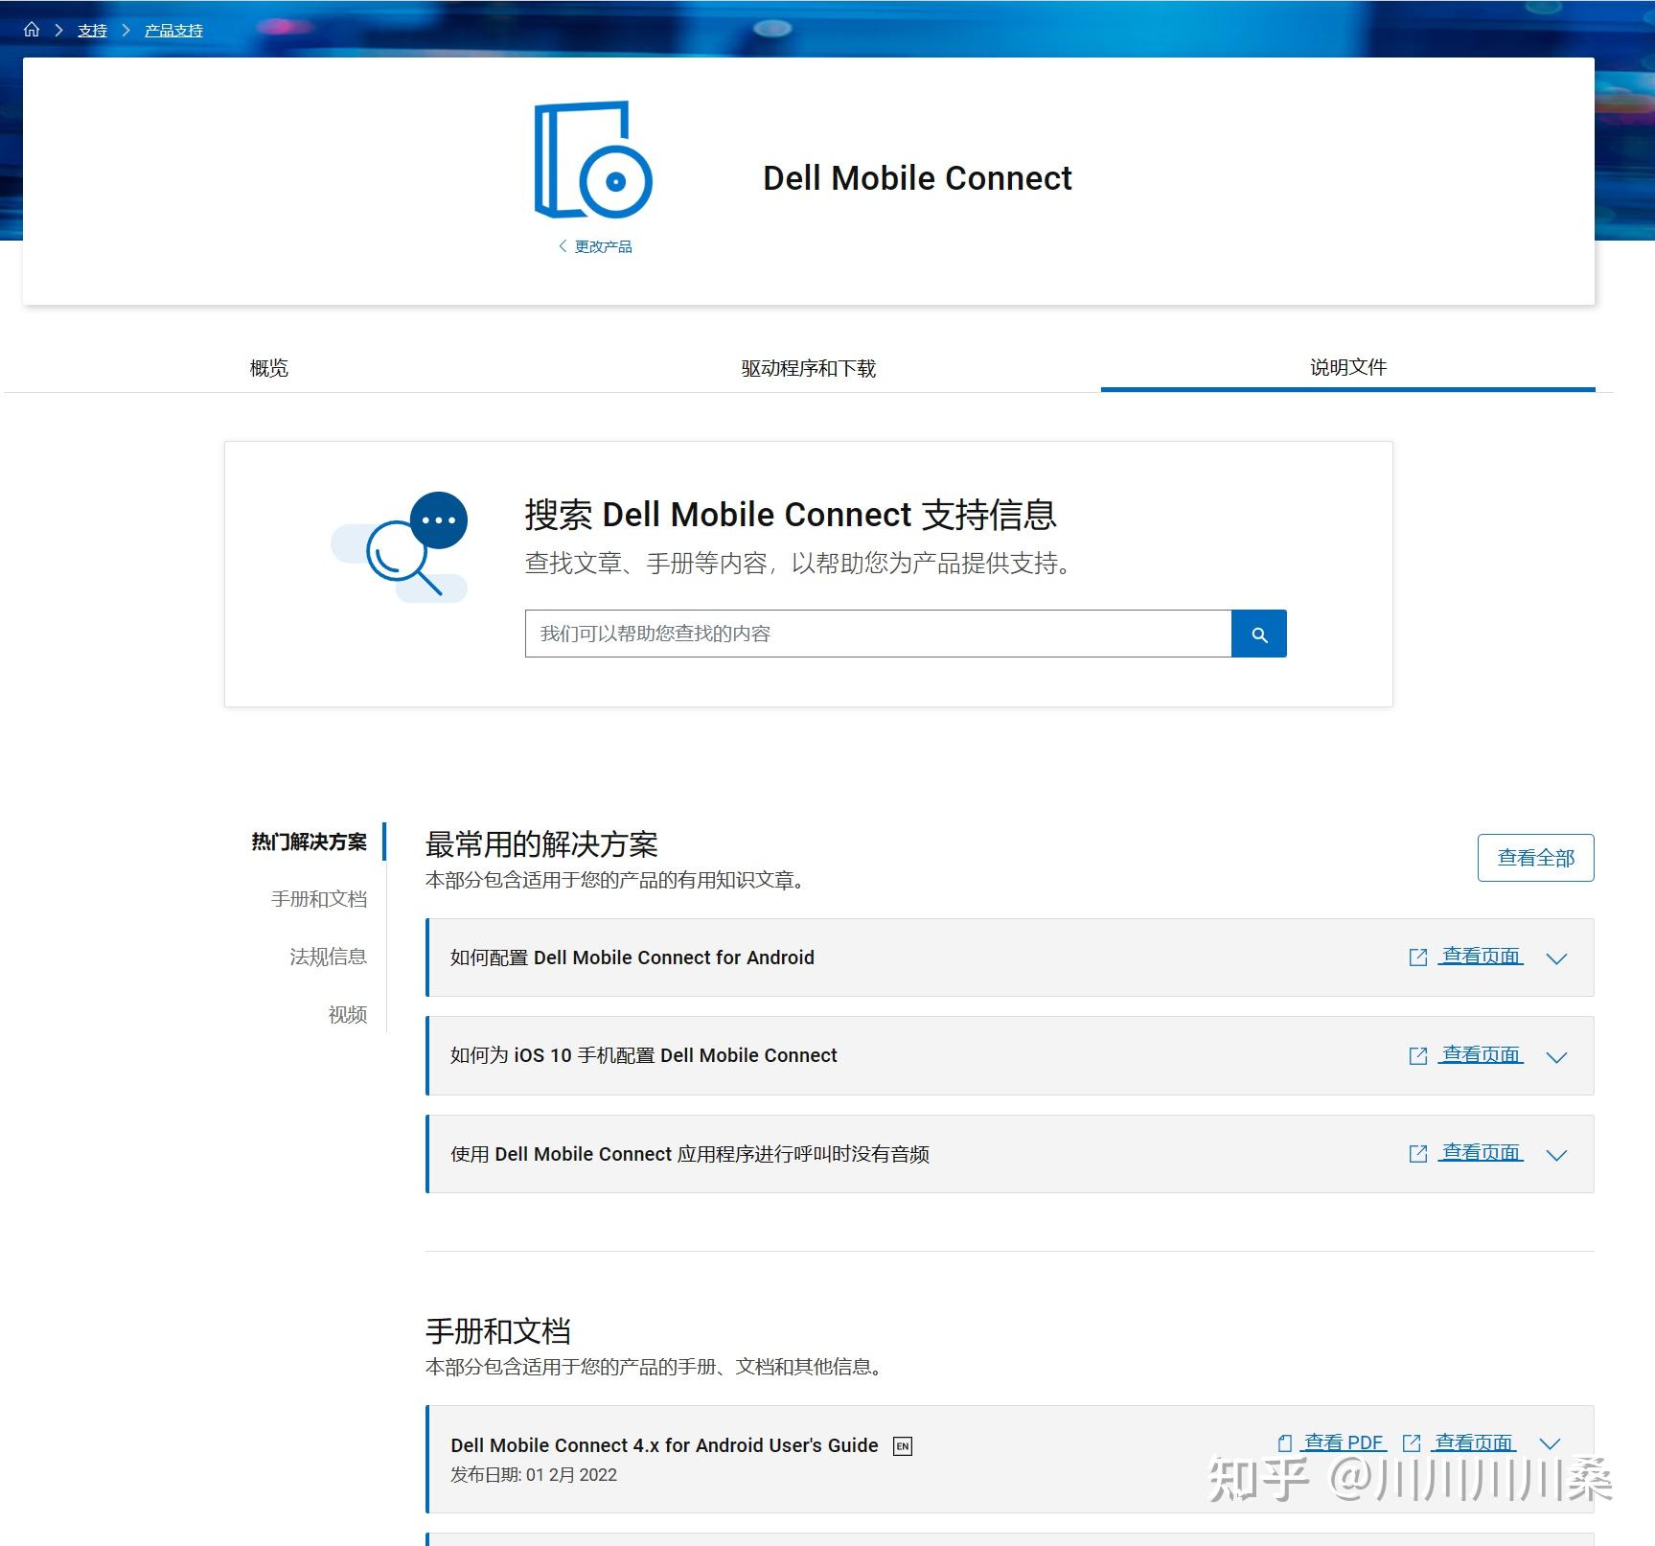Click the 发布日期: 01 2月 2022 text
1655x1546 pixels.
(534, 1475)
